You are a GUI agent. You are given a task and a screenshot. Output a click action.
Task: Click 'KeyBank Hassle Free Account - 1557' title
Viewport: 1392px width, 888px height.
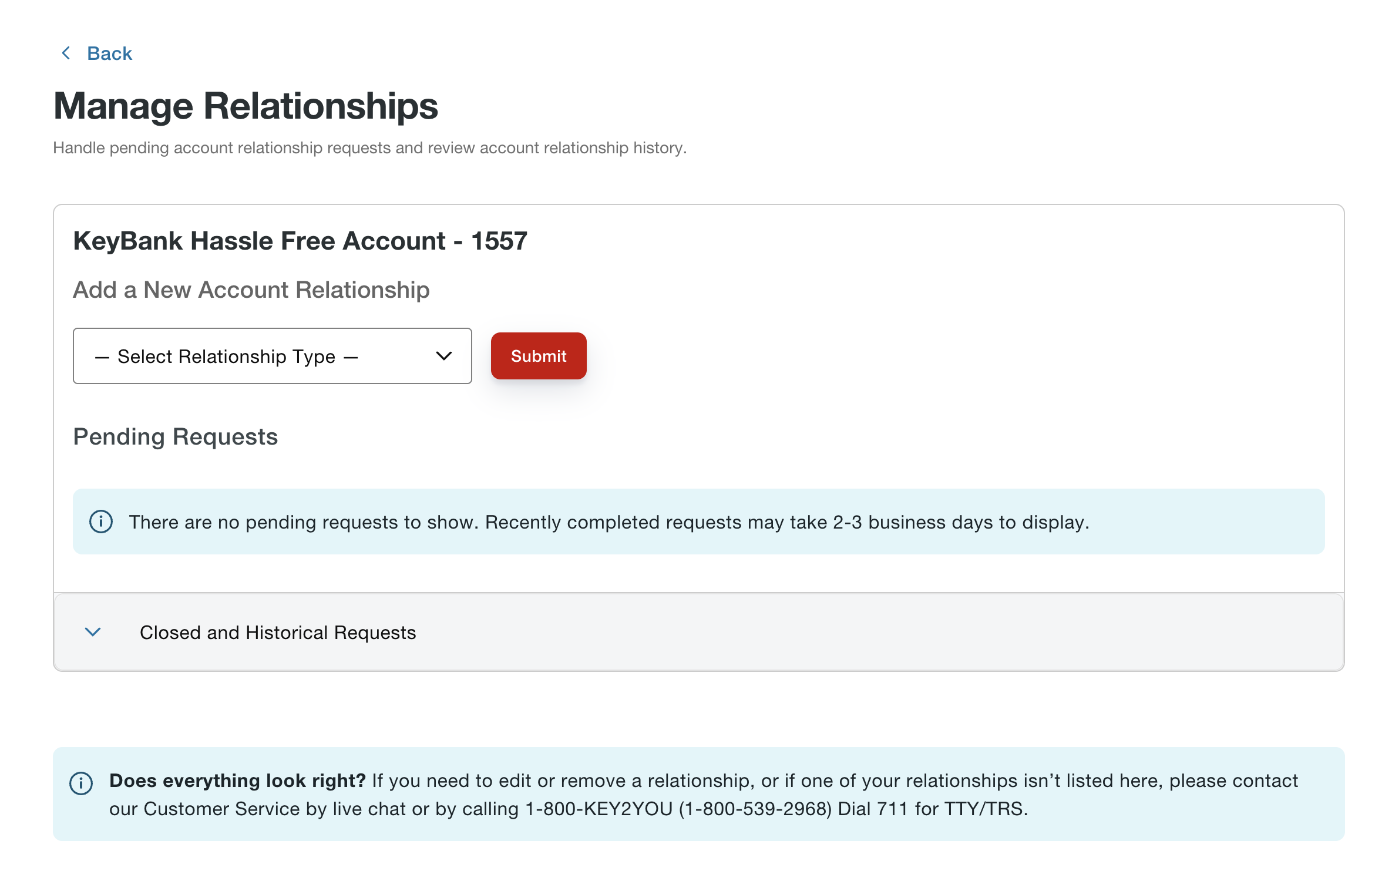[300, 241]
